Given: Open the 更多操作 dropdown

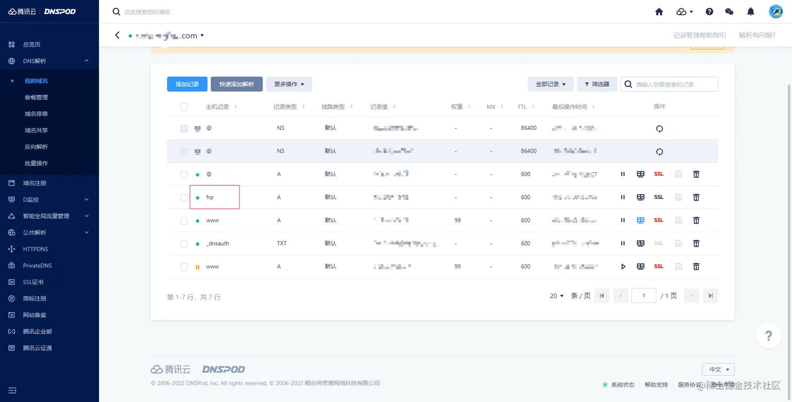Looking at the screenshot, I should 289,84.
